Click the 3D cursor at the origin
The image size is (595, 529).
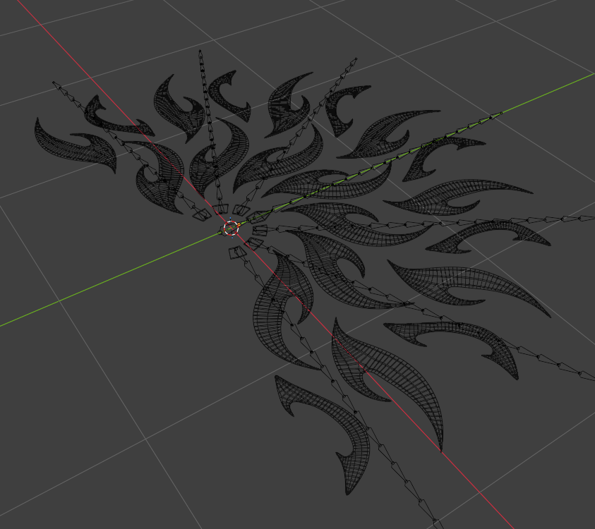[x=231, y=228]
